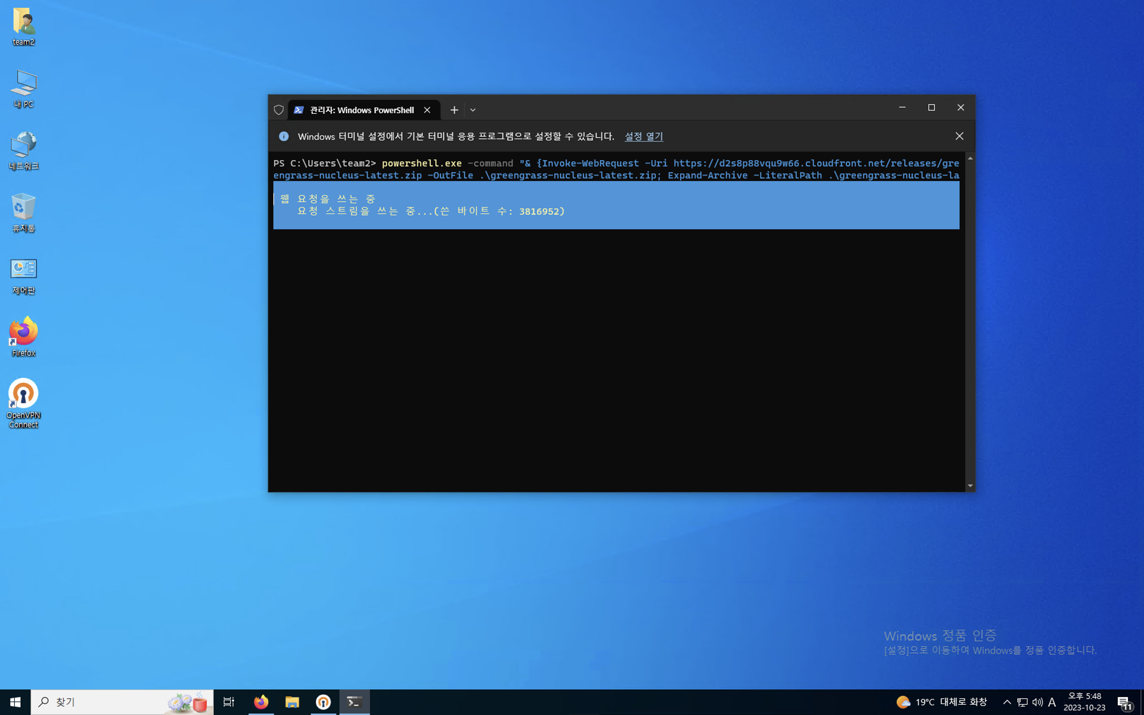Viewport: 1144px width, 715px height.
Task: Open the volume control tray icon
Action: 1037,702
